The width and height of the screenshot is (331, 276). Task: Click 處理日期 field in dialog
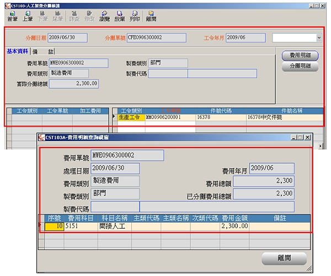[x=115, y=168]
